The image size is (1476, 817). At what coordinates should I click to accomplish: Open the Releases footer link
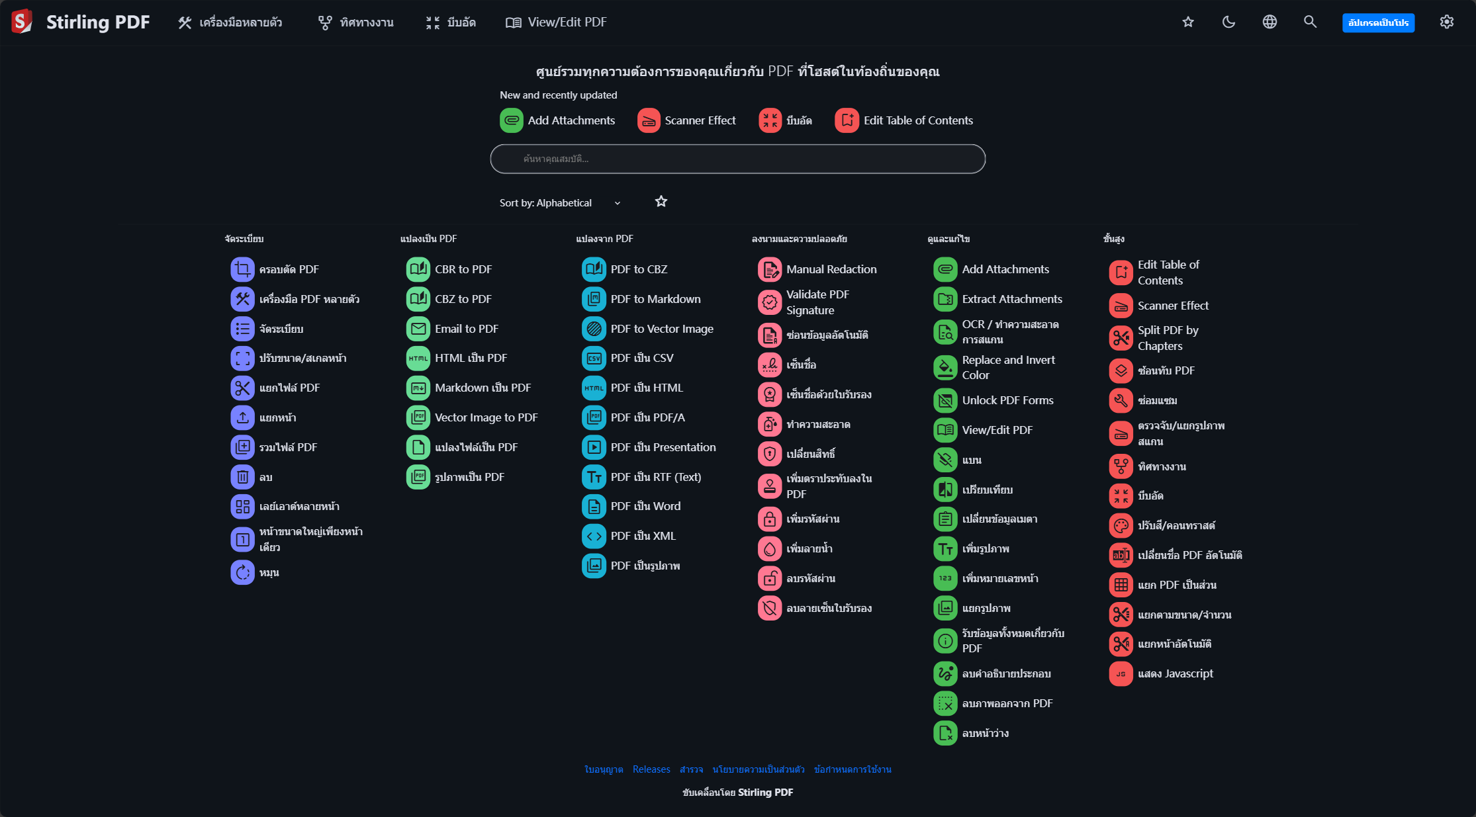click(x=651, y=769)
